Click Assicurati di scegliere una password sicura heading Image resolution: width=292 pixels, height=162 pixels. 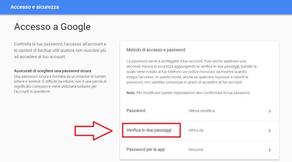pos(53,71)
